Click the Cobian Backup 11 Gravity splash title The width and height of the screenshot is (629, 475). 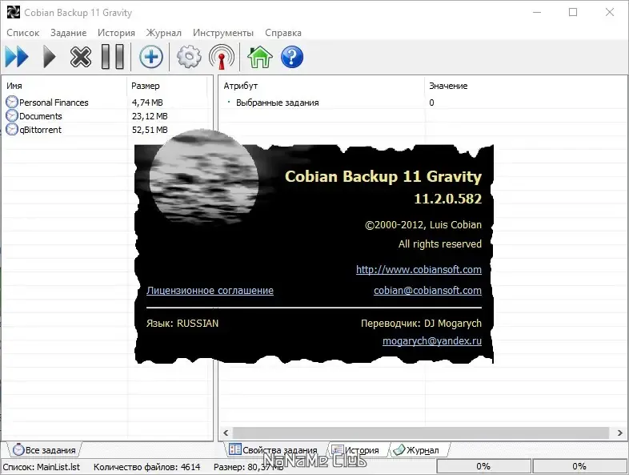(383, 177)
